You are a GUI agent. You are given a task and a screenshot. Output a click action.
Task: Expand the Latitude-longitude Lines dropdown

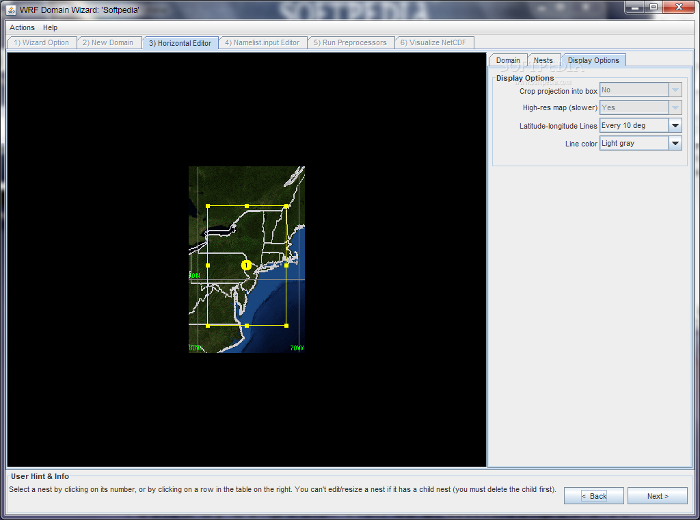pos(640,125)
